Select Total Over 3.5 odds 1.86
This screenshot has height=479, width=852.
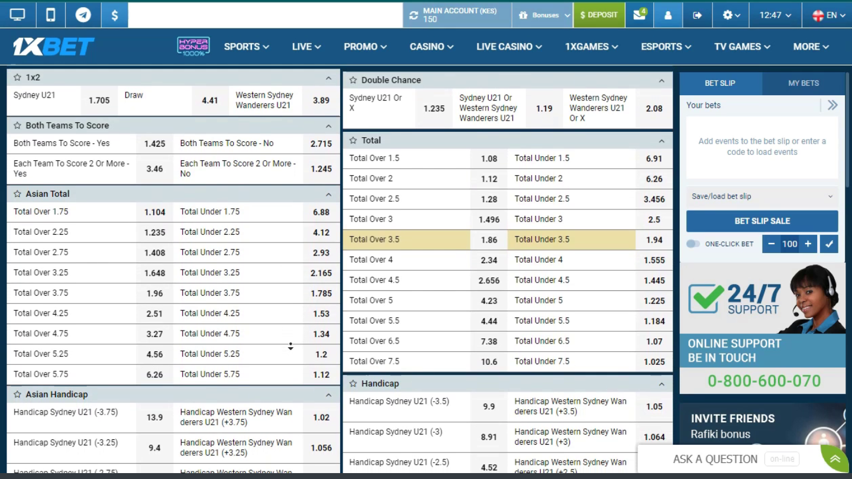point(489,240)
